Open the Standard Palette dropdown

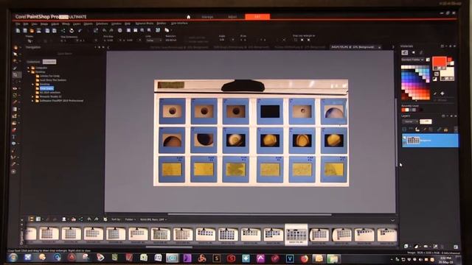(x=412, y=60)
